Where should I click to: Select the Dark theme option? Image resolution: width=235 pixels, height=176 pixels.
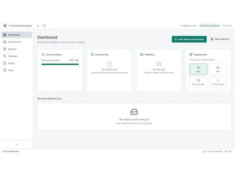[218, 69]
